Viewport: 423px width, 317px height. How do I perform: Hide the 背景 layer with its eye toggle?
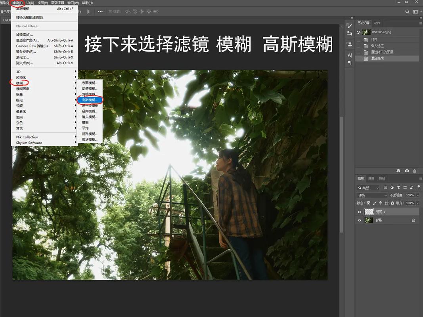pos(359,220)
